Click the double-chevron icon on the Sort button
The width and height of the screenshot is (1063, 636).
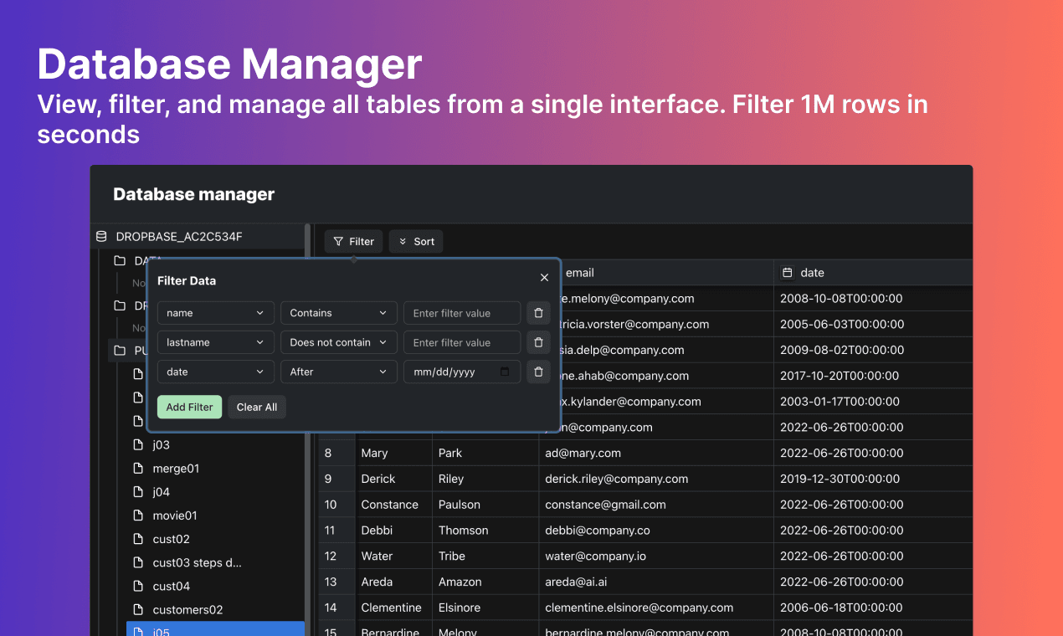tap(403, 242)
